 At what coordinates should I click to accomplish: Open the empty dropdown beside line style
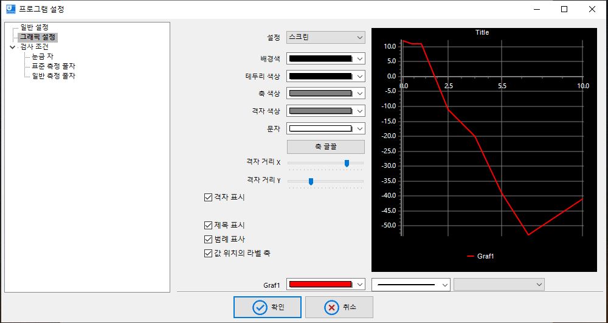(499, 284)
